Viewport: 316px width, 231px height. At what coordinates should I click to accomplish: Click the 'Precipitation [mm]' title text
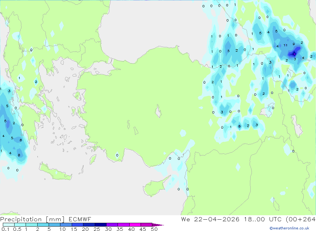point(32,219)
